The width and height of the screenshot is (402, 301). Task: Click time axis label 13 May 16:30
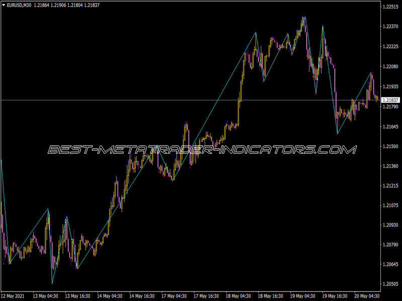pos(78,296)
